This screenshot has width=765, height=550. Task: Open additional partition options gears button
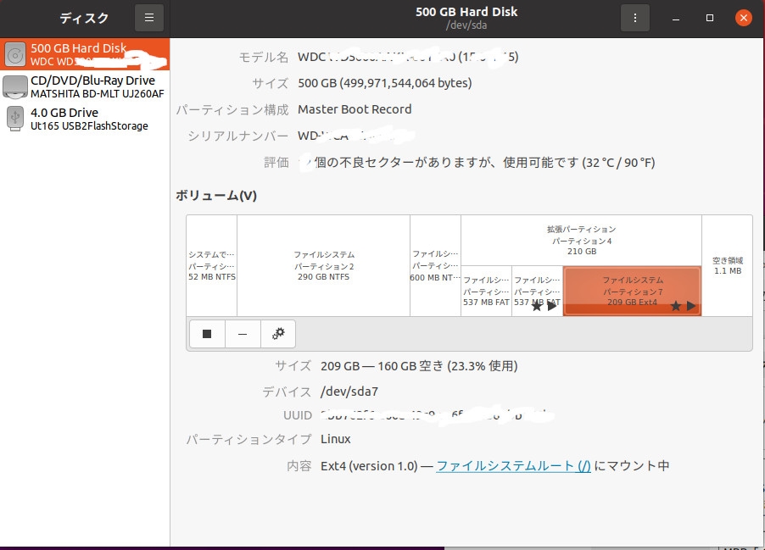pyautogui.click(x=278, y=334)
